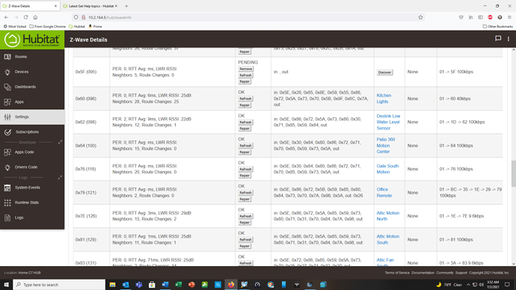The width and height of the screenshot is (516, 290).
Task: Go back in browser history
Action: pyautogui.click(x=7, y=17)
